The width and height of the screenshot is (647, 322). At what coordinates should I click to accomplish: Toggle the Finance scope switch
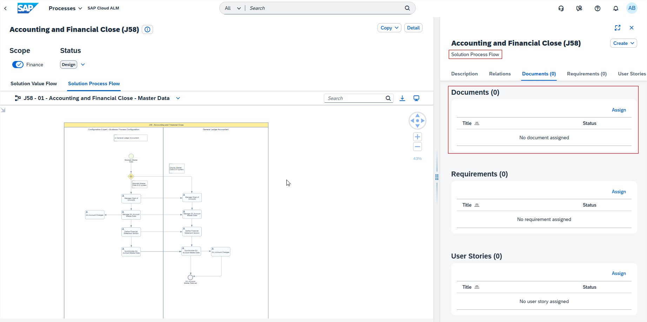click(18, 65)
